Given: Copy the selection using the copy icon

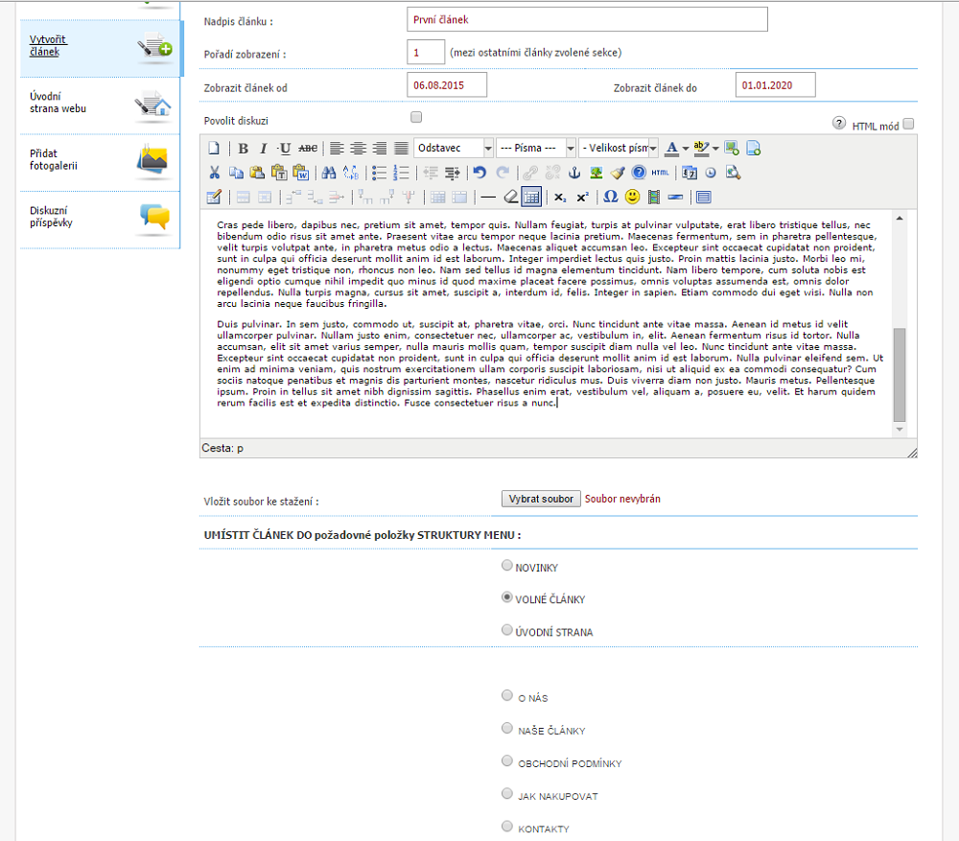Looking at the screenshot, I should pyautogui.click(x=236, y=173).
